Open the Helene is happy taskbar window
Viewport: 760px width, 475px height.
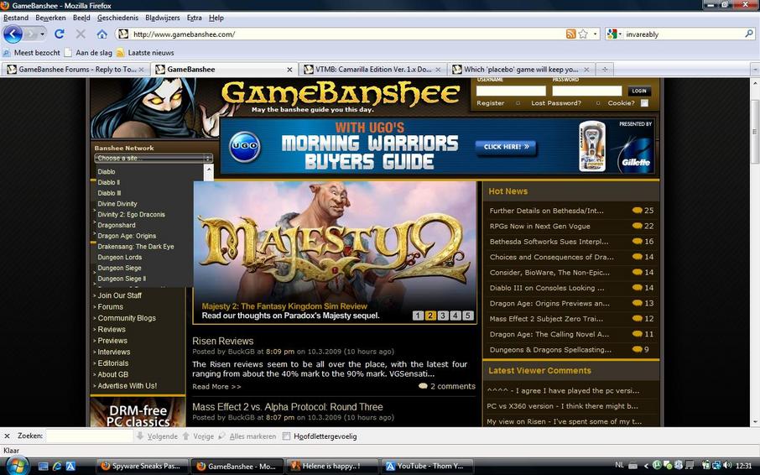point(331,467)
